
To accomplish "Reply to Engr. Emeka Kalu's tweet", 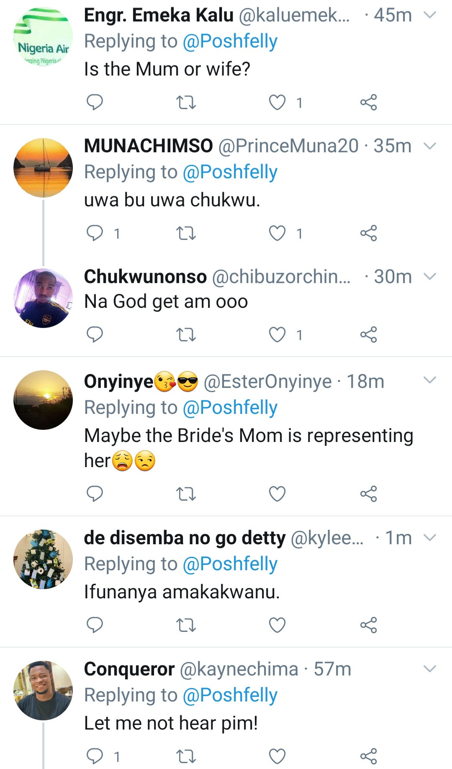I will [x=95, y=102].
